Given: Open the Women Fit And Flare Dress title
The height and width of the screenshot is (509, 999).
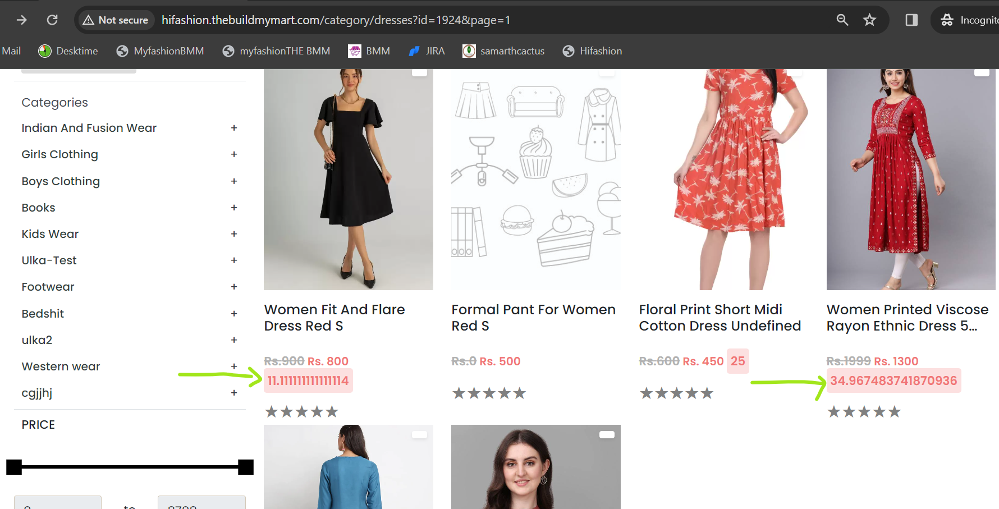Looking at the screenshot, I should point(334,318).
